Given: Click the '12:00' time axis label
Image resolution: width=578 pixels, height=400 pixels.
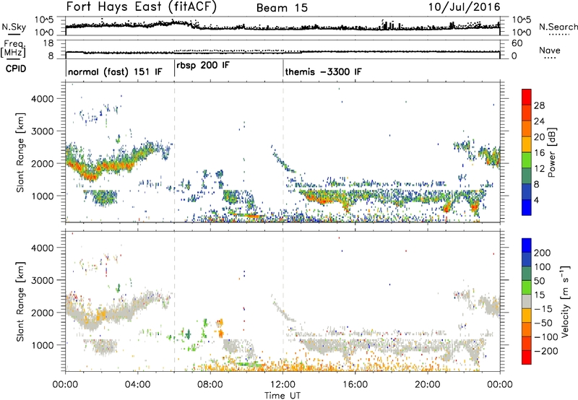Looking at the screenshot, I should click(282, 385).
